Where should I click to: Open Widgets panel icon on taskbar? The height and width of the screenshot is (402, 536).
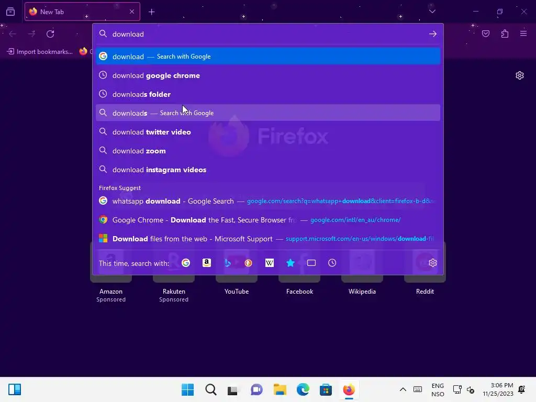(x=15, y=389)
